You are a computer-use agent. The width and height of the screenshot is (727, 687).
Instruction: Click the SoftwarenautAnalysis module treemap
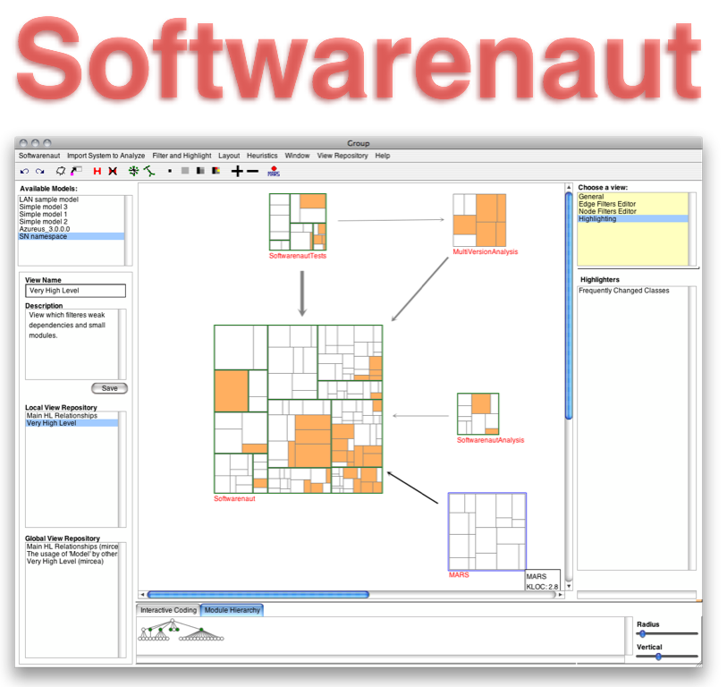pyautogui.click(x=478, y=414)
